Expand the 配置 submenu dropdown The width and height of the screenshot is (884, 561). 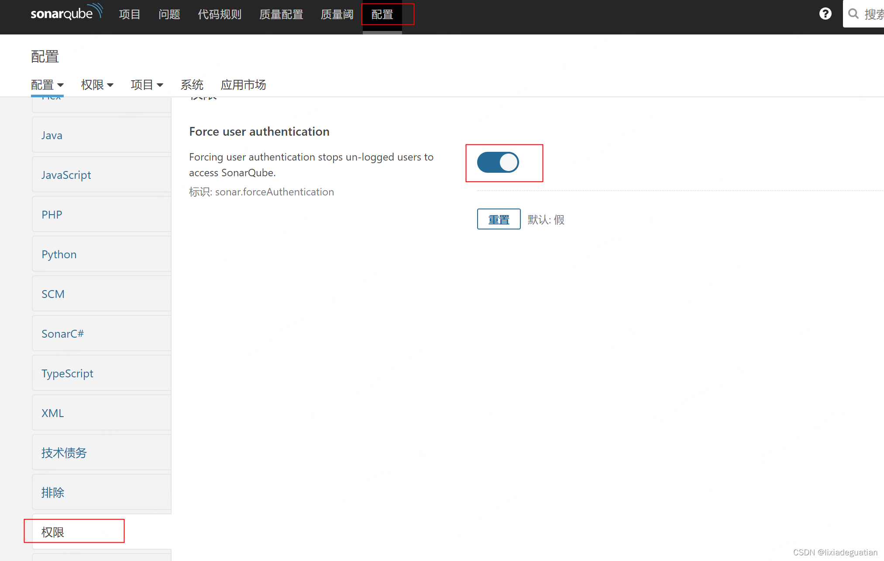click(x=47, y=85)
